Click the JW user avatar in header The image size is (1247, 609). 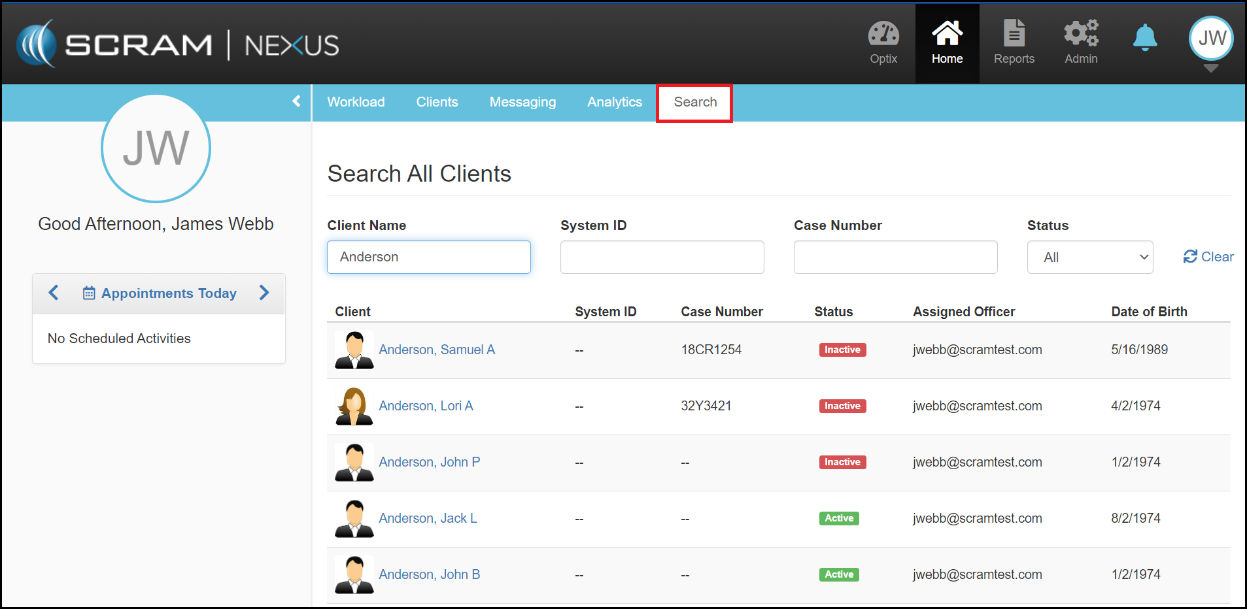point(1211,39)
